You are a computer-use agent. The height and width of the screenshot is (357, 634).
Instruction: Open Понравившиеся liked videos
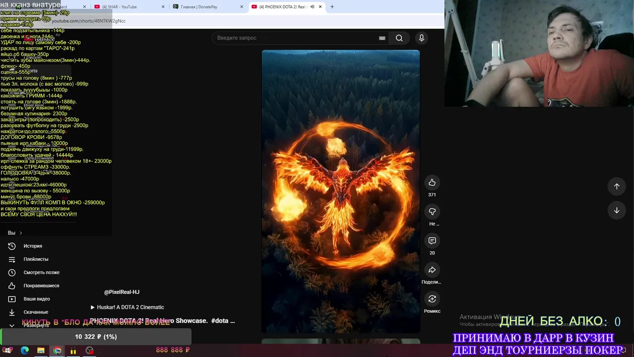point(41,286)
